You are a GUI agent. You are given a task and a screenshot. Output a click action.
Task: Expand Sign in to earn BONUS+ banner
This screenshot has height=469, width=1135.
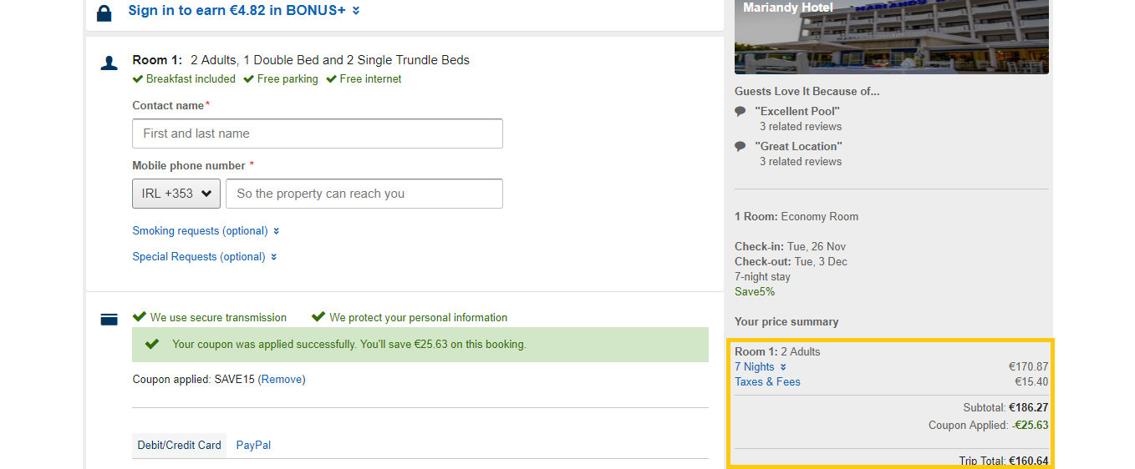[x=244, y=11]
